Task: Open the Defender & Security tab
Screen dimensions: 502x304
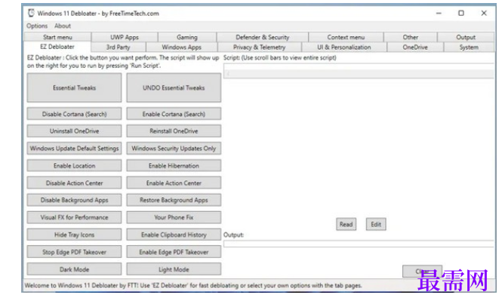Action: 263,37
